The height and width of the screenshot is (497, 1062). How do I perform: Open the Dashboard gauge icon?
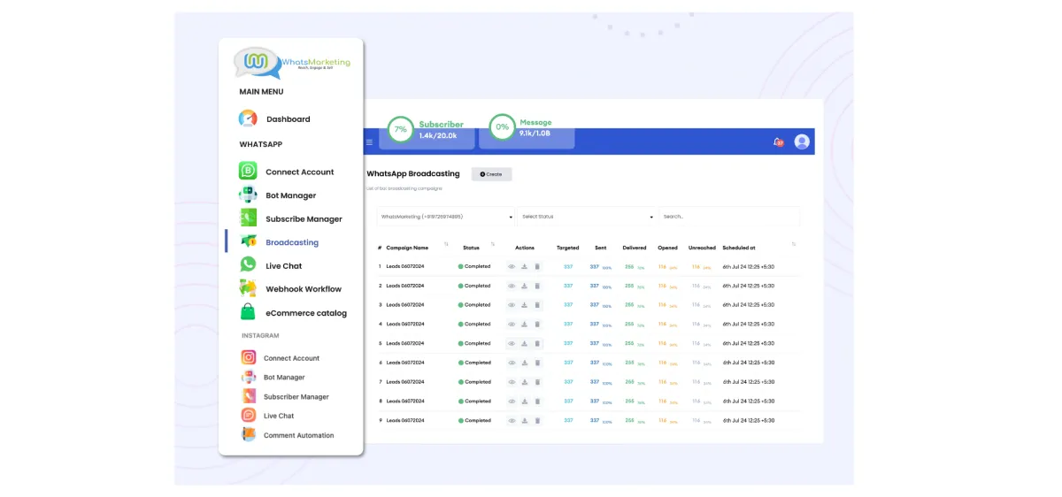click(248, 119)
